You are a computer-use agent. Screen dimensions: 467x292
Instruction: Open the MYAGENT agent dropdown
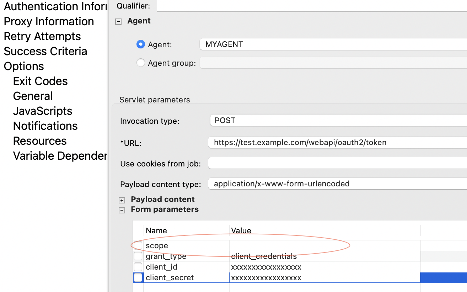333,44
